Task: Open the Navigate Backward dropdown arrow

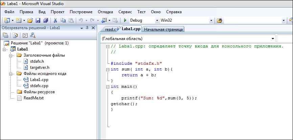Action: click(110, 20)
